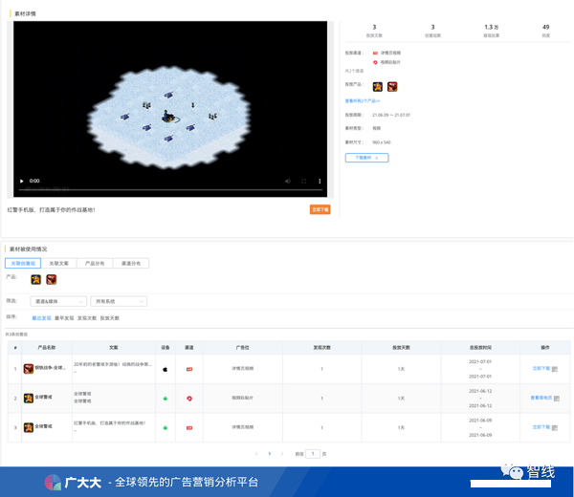Viewport: 574px width, 497px height.
Task: Click the page number jump input field
Action: point(313,454)
